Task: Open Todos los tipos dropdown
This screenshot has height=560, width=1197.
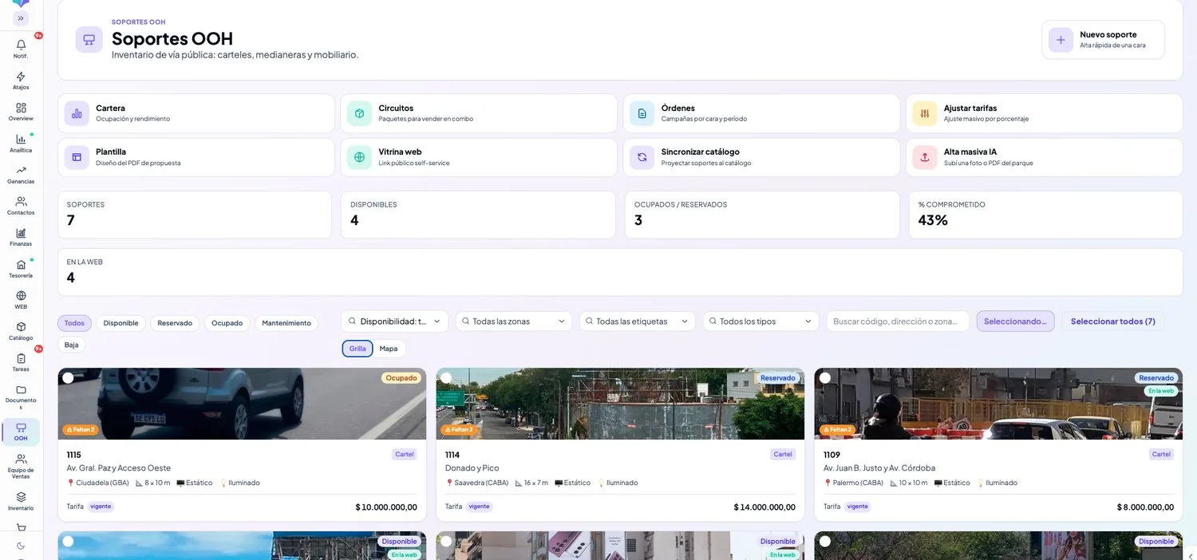Action: pos(761,321)
